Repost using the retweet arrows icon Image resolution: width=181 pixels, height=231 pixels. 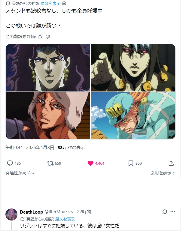click(x=50, y=163)
